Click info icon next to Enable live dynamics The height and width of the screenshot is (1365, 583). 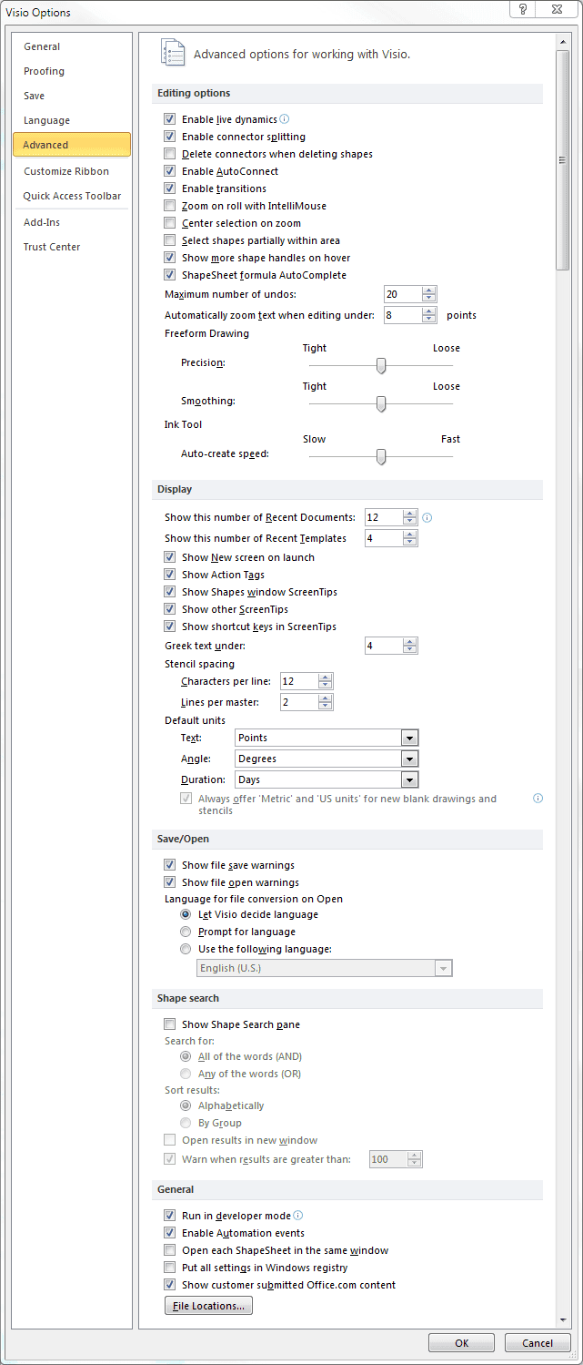(x=285, y=119)
